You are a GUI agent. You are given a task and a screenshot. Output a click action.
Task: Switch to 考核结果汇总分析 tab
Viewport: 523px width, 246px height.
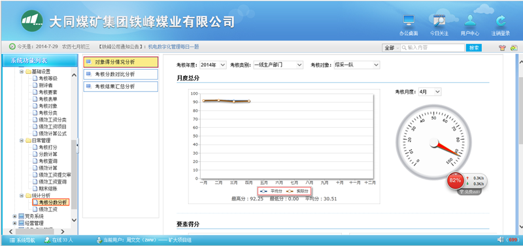click(121, 87)
